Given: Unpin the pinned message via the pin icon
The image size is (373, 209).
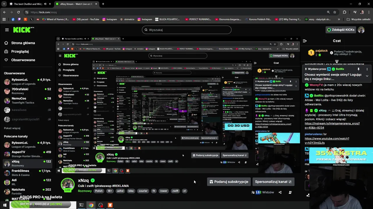Looking at the screenshot, I should pos(358,69).
